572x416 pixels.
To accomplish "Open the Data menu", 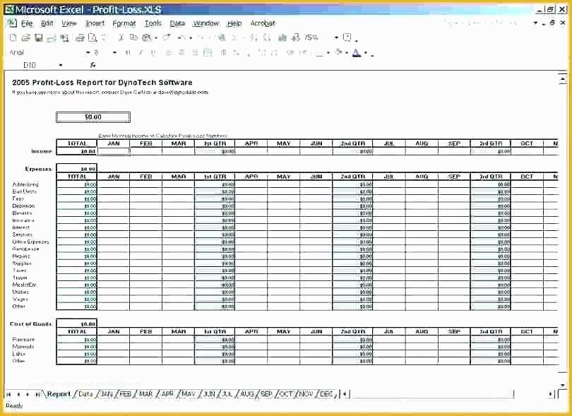I will point(177,24).
